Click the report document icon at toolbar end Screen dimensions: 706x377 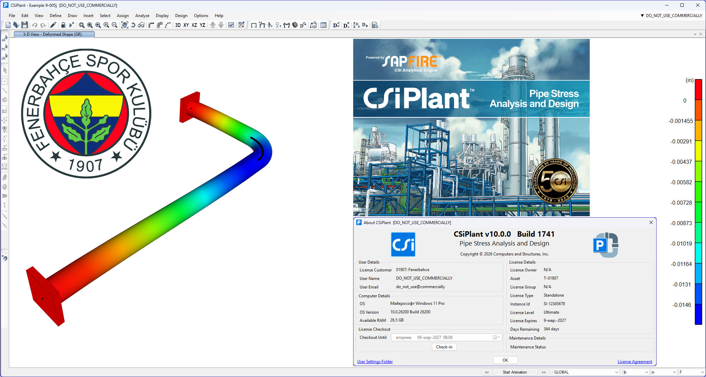(x=375, y=25)
